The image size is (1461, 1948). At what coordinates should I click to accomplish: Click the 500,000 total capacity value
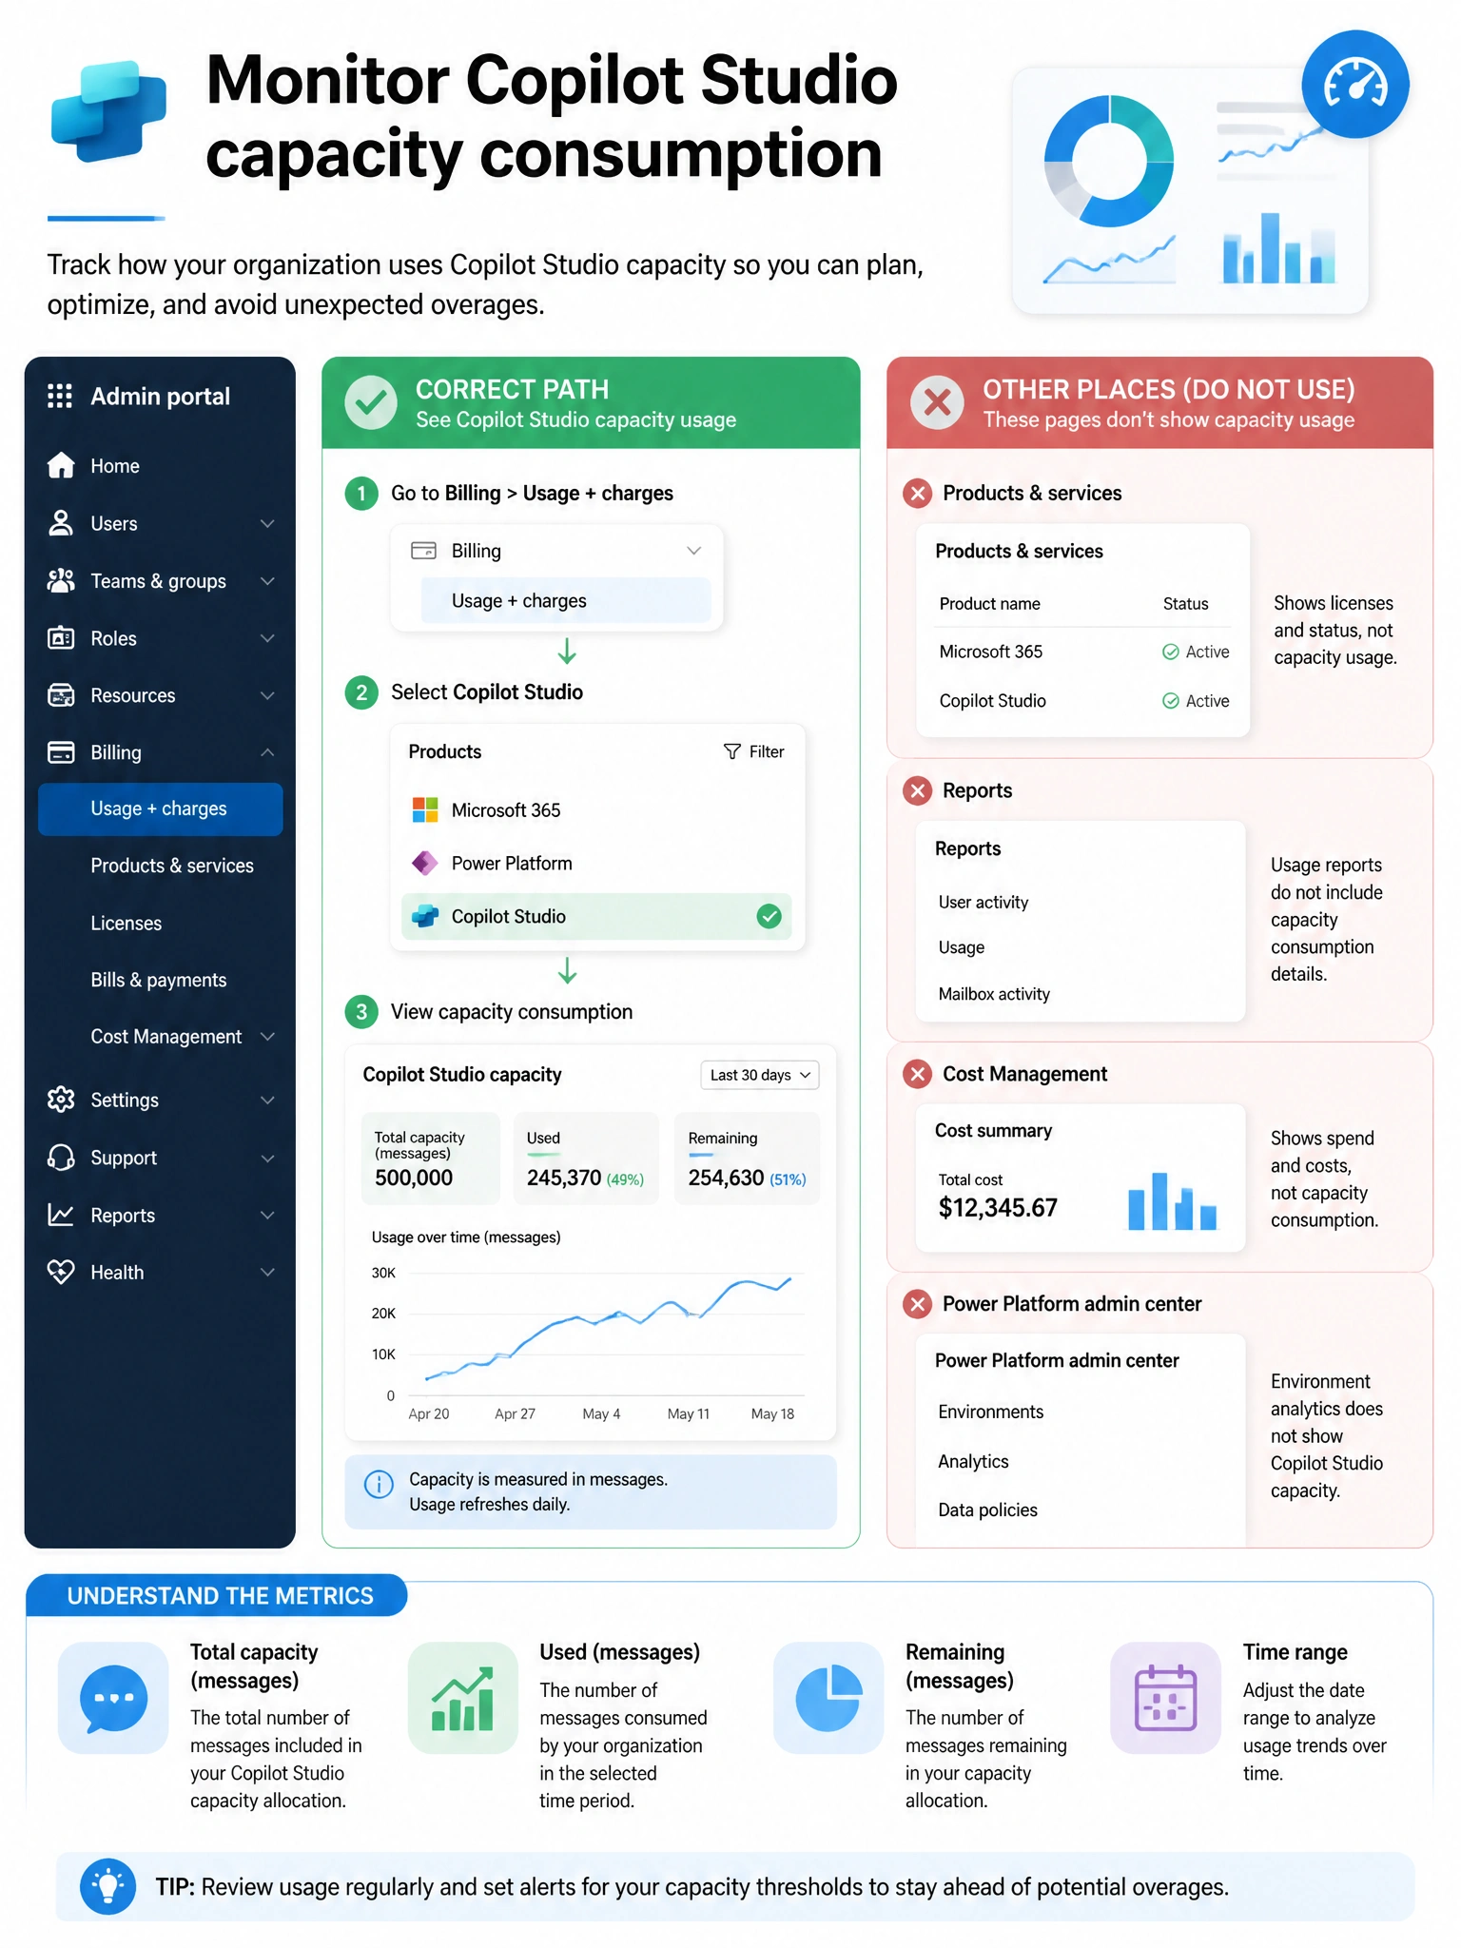(x=414, y=1178)
